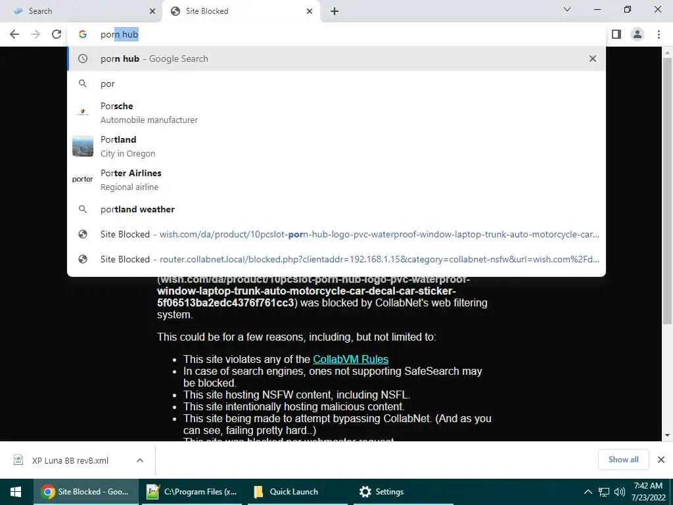Switch to the Site Blocked tab
The height and width of the screenshot is (505, 673).
pyautogui.click(x=241, y=11)
